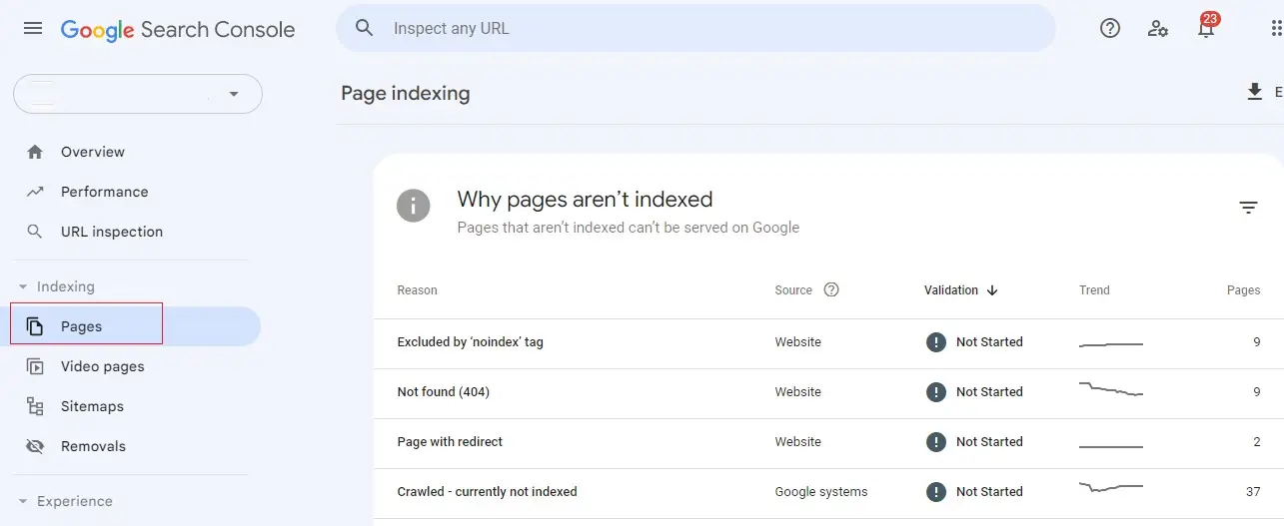Open Not found (404) row
Screen dimensions: 1284x526
(x=828, y=392)
